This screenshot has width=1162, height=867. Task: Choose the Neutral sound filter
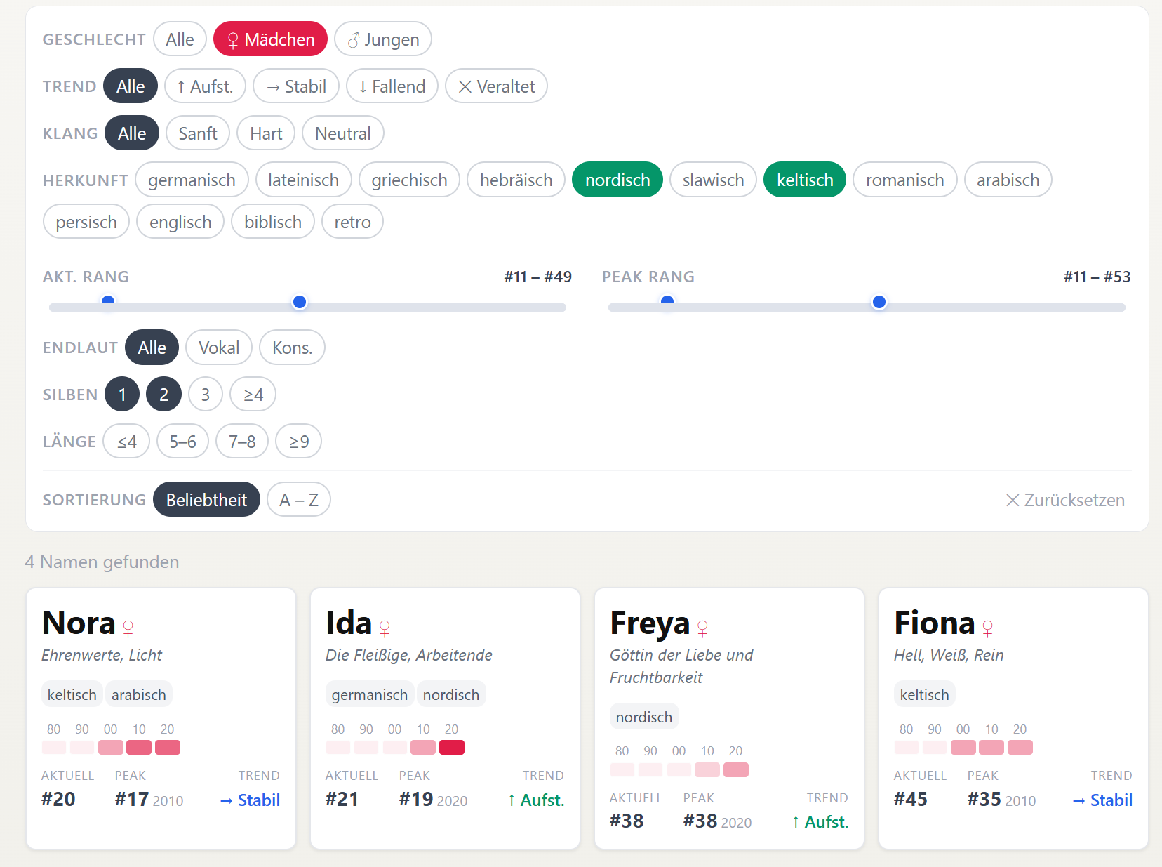[x=343, y=133]
